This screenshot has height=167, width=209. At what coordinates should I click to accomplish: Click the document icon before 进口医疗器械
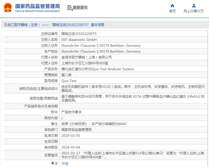coord(6,25)
